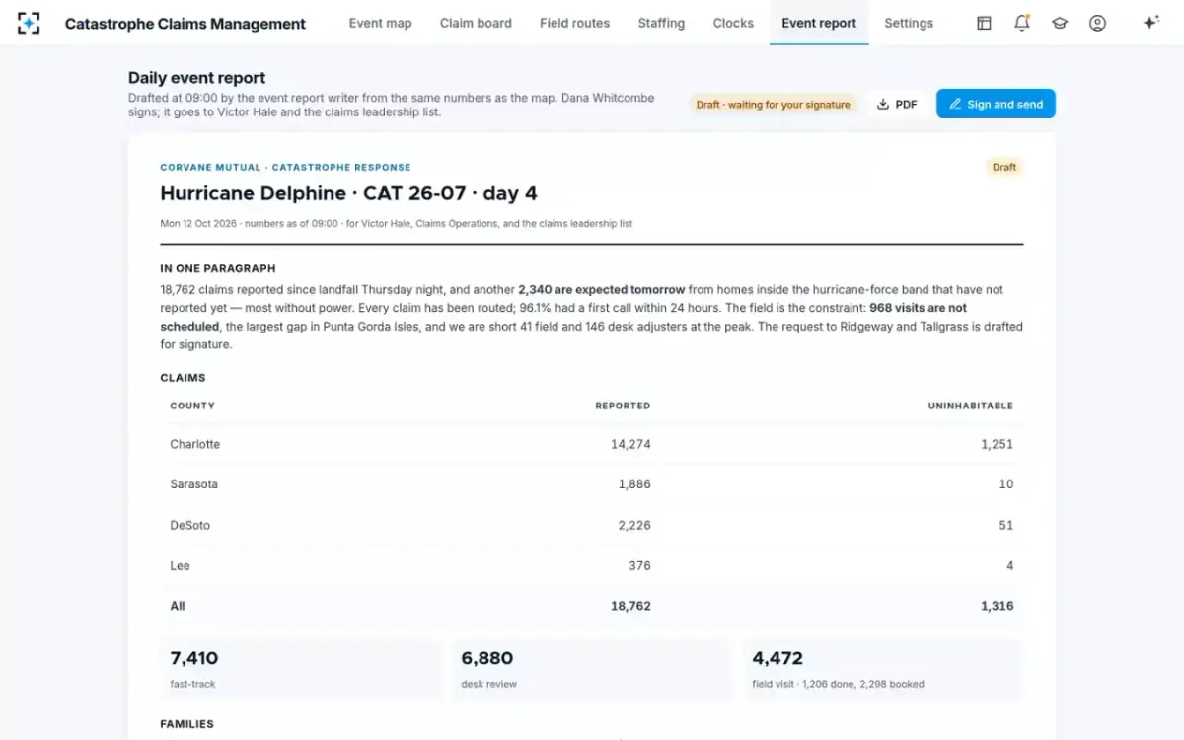Click the Uninhabitable column header
Viewport: 1184px width, 740px height.
970,406
